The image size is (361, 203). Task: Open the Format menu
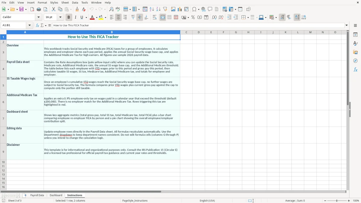coord(42,2)
